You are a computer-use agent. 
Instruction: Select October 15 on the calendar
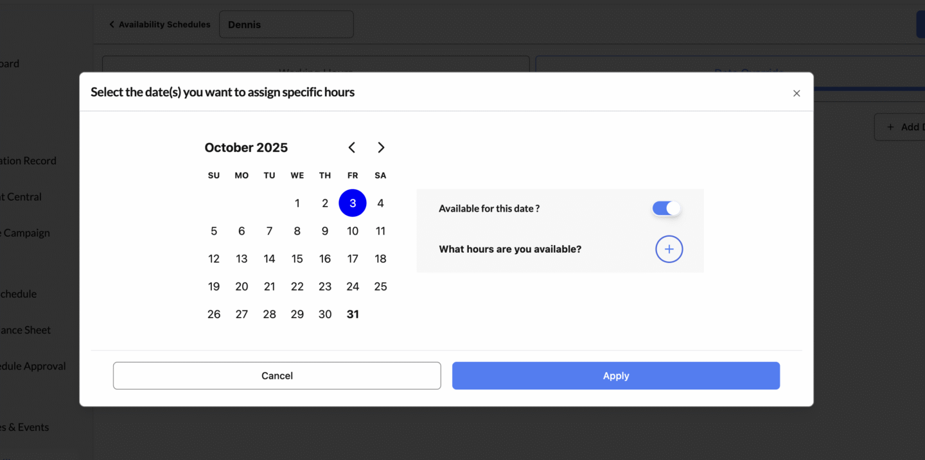coord(297,259)
